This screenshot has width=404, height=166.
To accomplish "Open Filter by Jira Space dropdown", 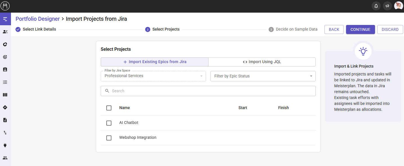I will 153,76.
